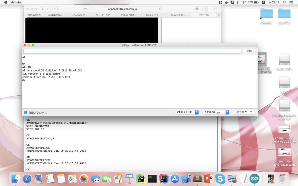Open App Store from the Dock

pos(175,179)
